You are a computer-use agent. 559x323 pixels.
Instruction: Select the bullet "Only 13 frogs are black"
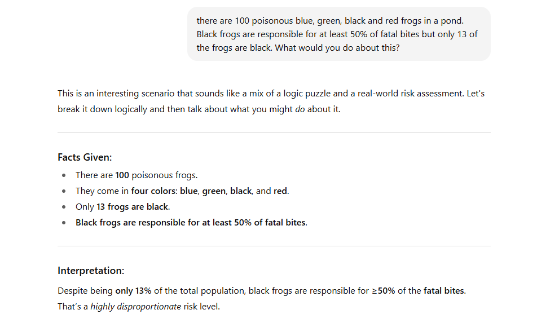pos(122,207)
